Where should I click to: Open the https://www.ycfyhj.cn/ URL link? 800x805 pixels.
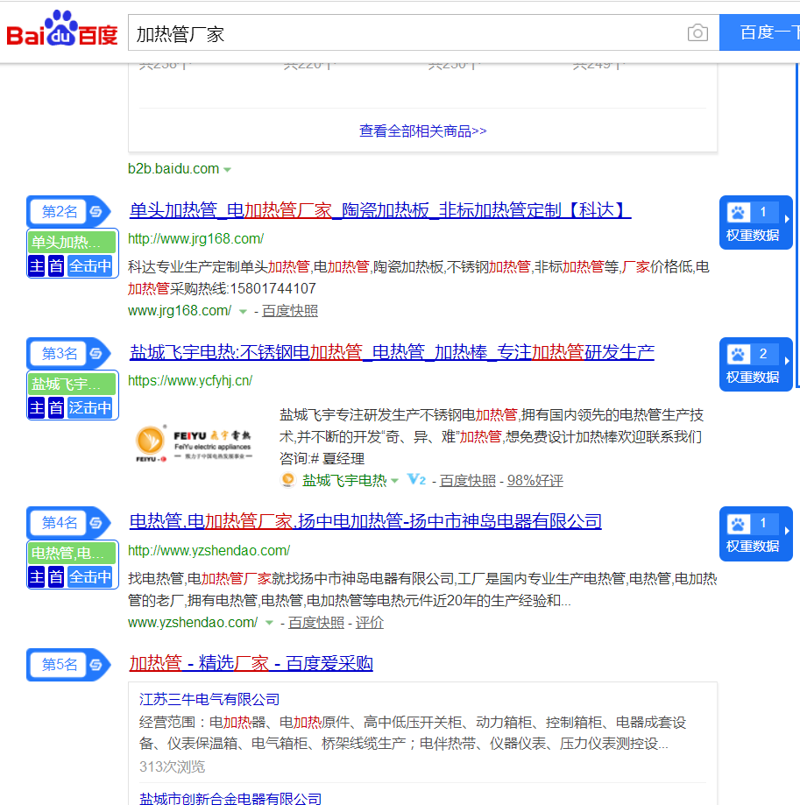point(190,381)
